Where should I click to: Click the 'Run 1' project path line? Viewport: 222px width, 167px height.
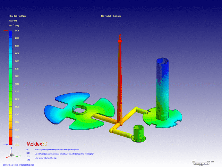(x=57, y=150)
